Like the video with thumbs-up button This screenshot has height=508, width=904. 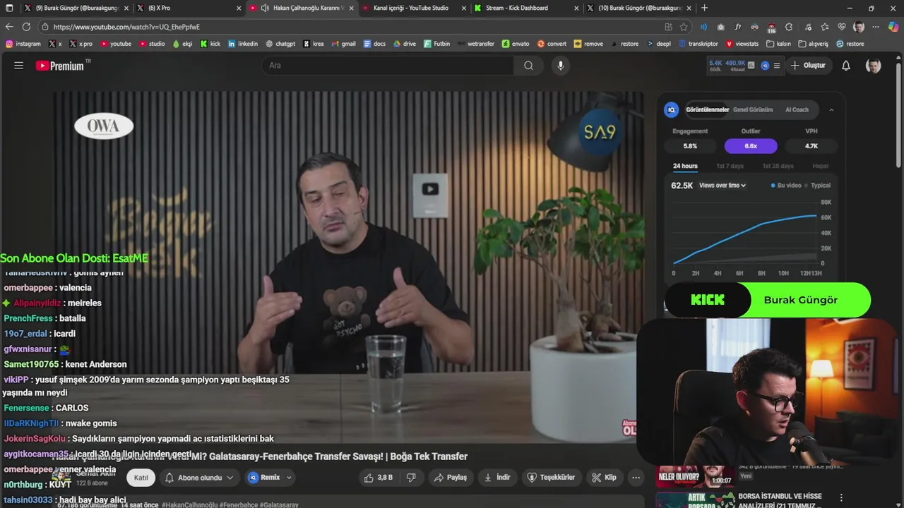pos(378,478)
